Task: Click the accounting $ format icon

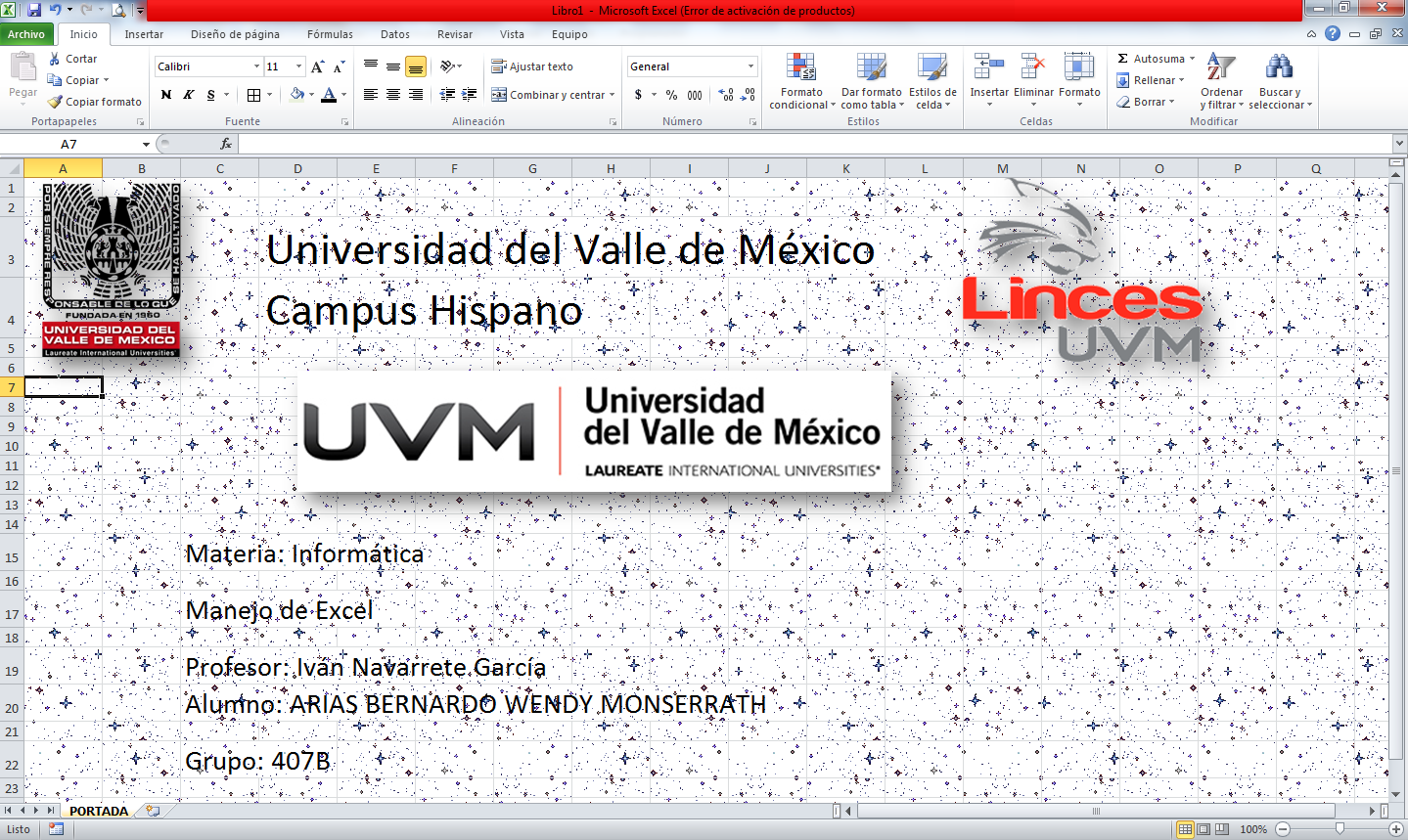Action: 638,95
